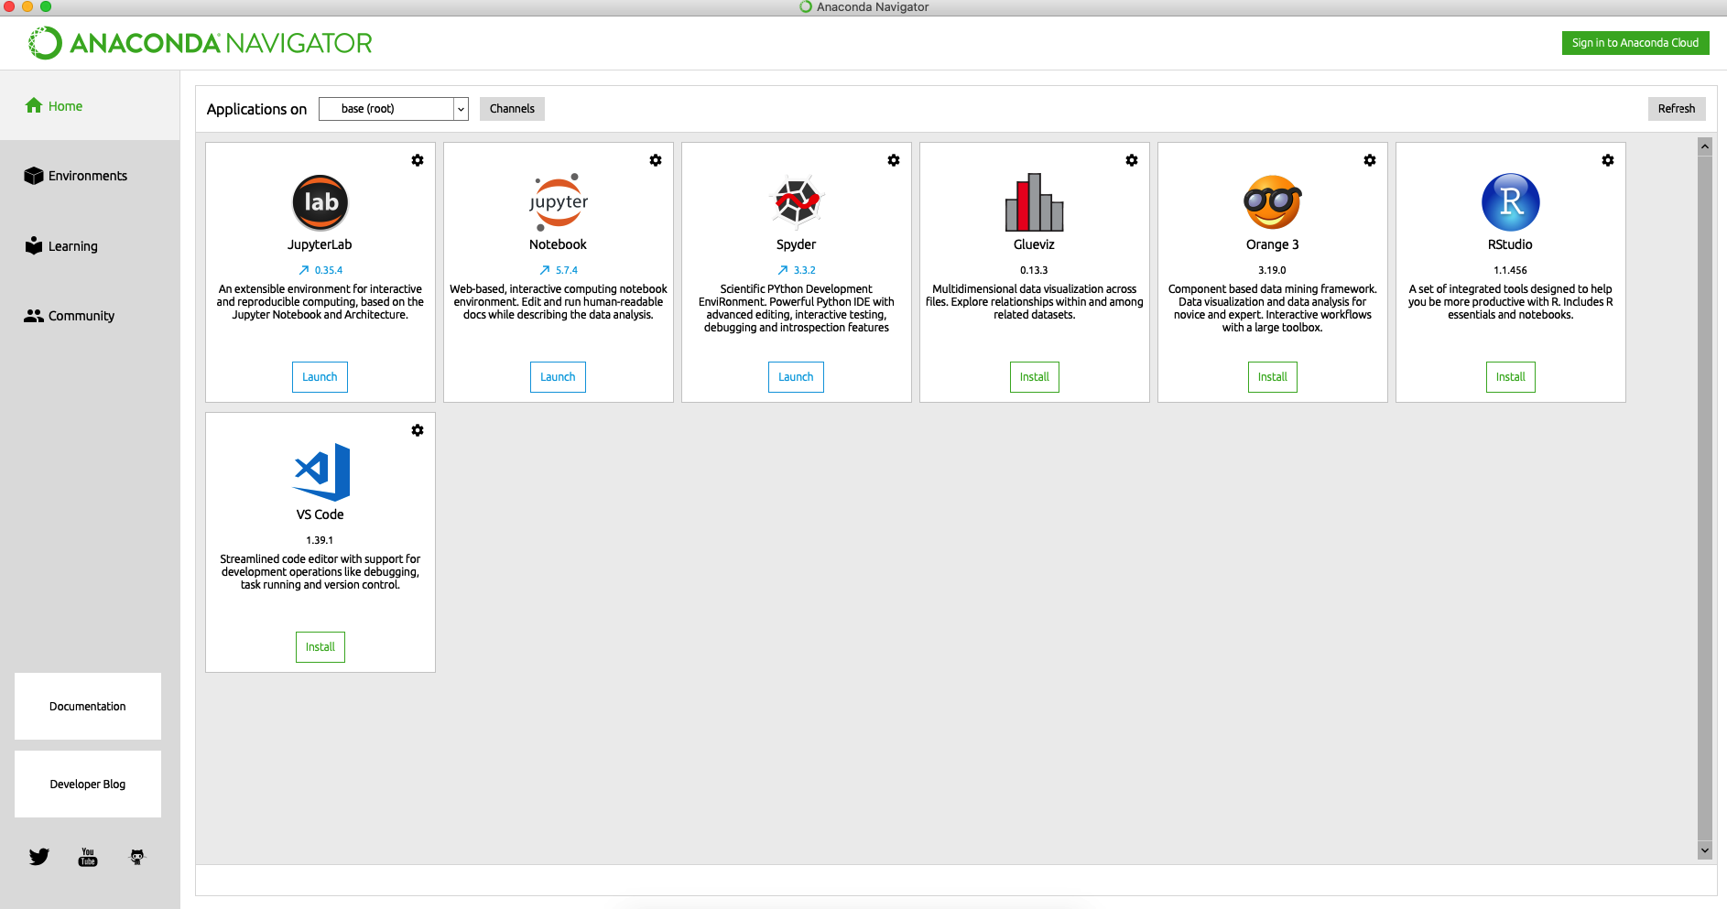Click the VS Code version 1.39.1 text
Screen dimensions: 1727x909
[320, 540]
